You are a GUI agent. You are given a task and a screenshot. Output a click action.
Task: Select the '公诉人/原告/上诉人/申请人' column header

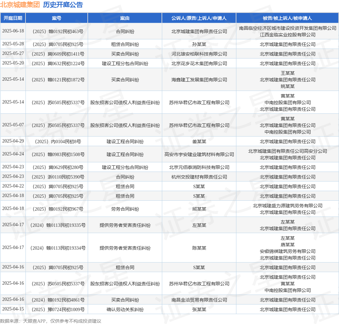click(x=199, y=18)
